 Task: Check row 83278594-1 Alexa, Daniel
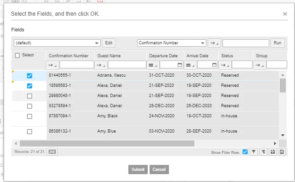[x=30, y=106]
